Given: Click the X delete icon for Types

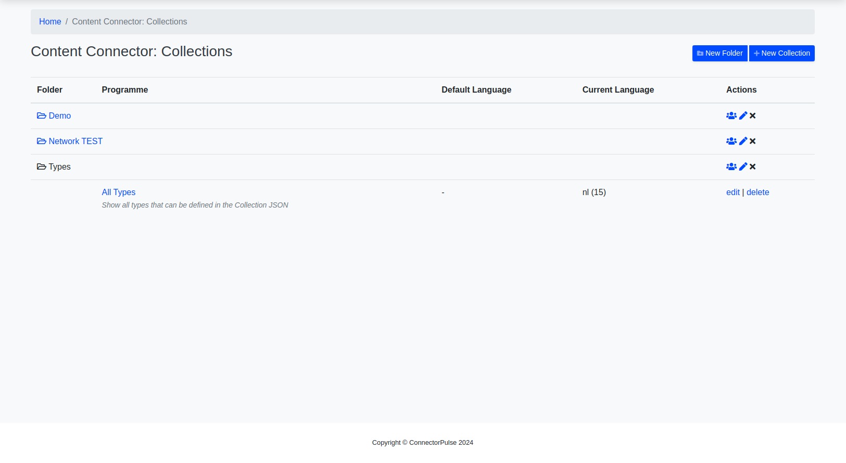Looking at the screenshot, I should (752, 166).
